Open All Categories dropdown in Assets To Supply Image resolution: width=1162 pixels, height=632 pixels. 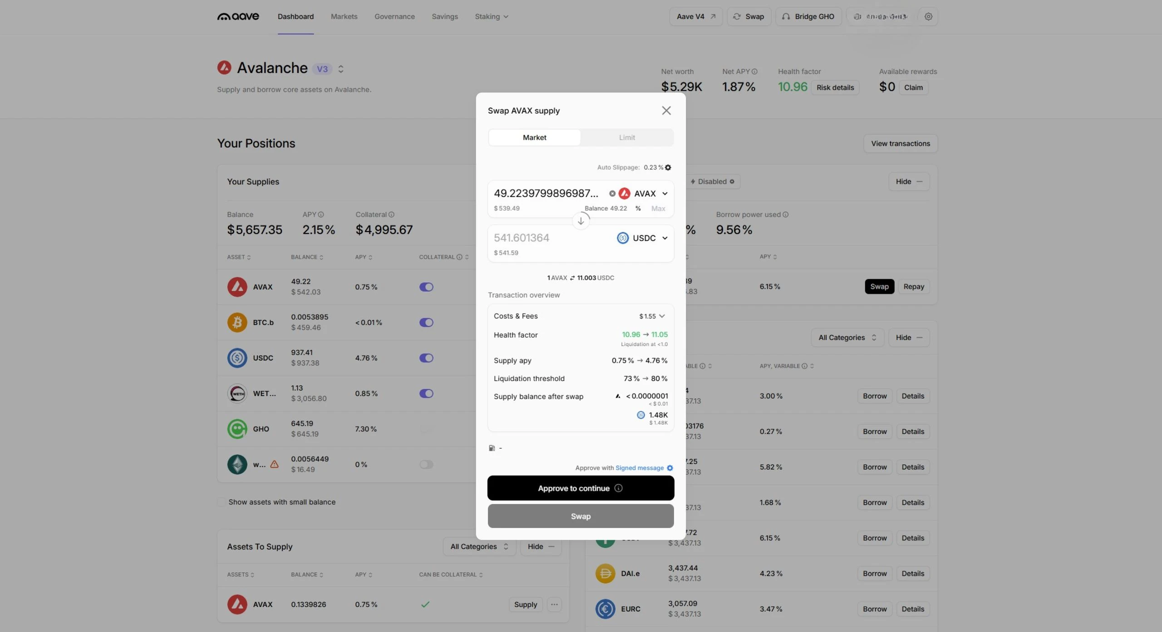point(479,547)
